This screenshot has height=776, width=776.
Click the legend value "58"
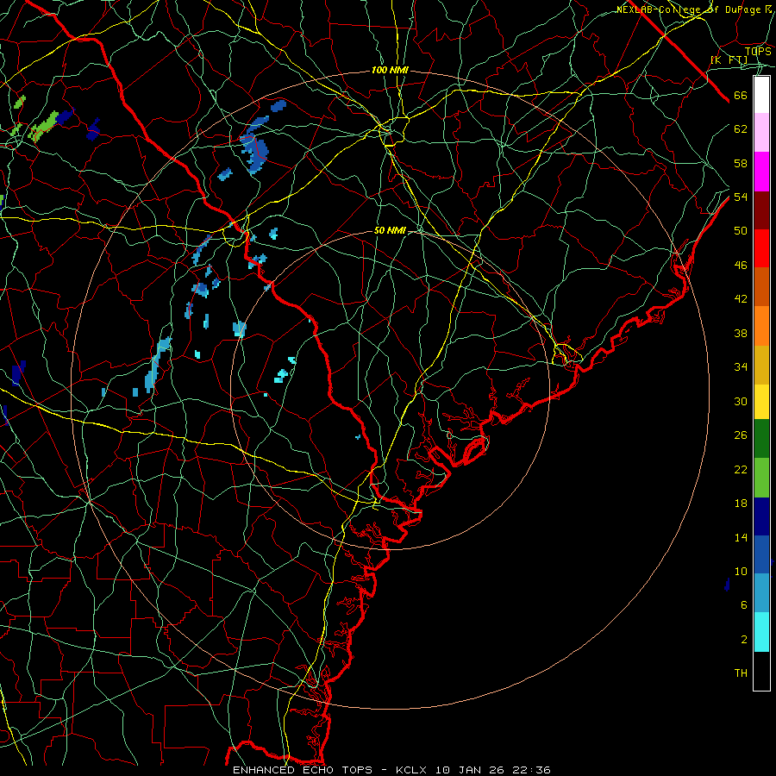point(741,163)
